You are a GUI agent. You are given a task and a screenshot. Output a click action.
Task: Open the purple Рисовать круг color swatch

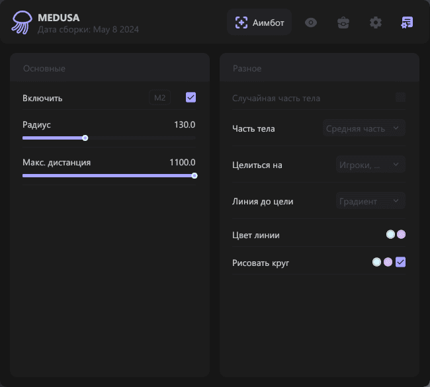pyautogui.click(x=388, y=263)
